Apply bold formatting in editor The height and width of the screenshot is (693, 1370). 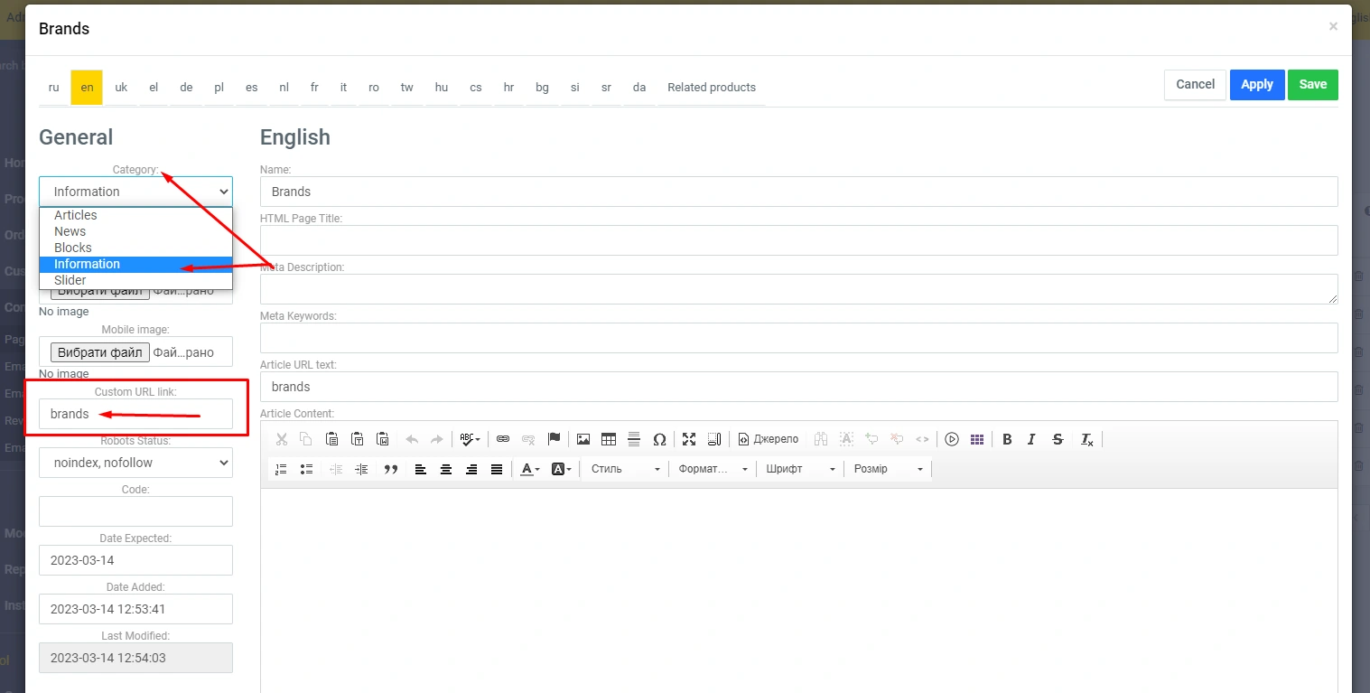tap(1007, 439)
